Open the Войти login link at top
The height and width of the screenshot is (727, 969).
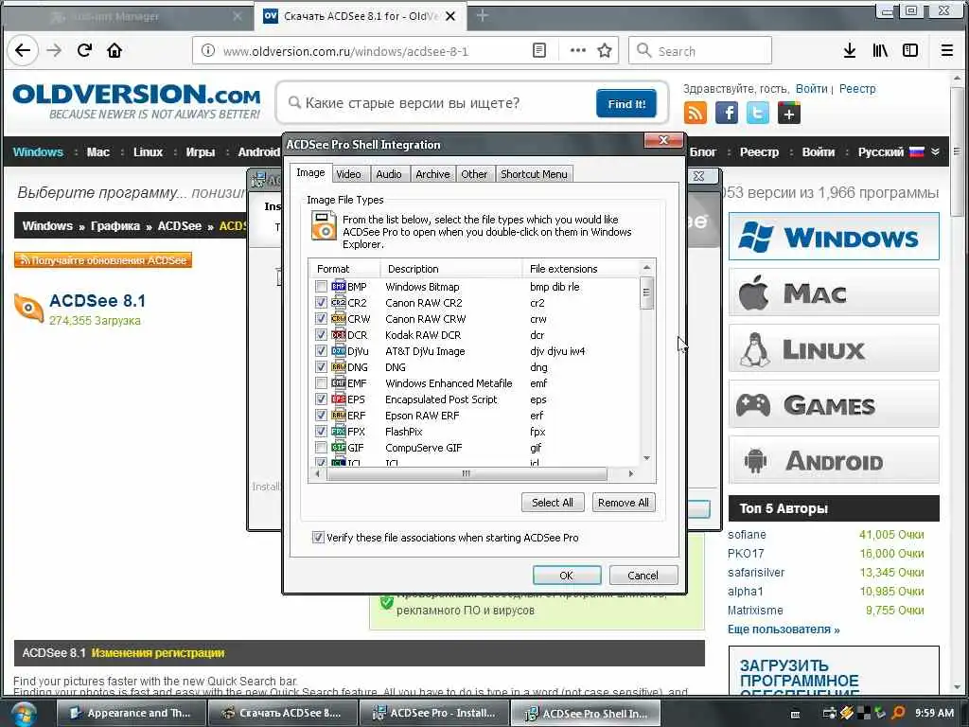811,88
